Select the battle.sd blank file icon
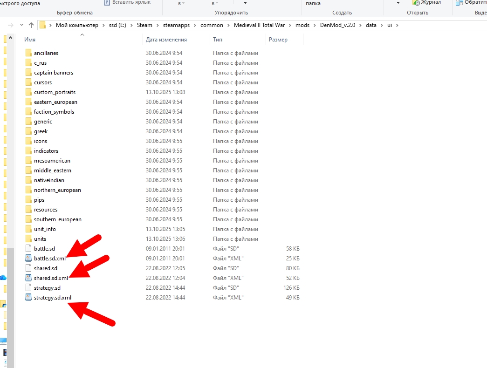 point(28,249)
